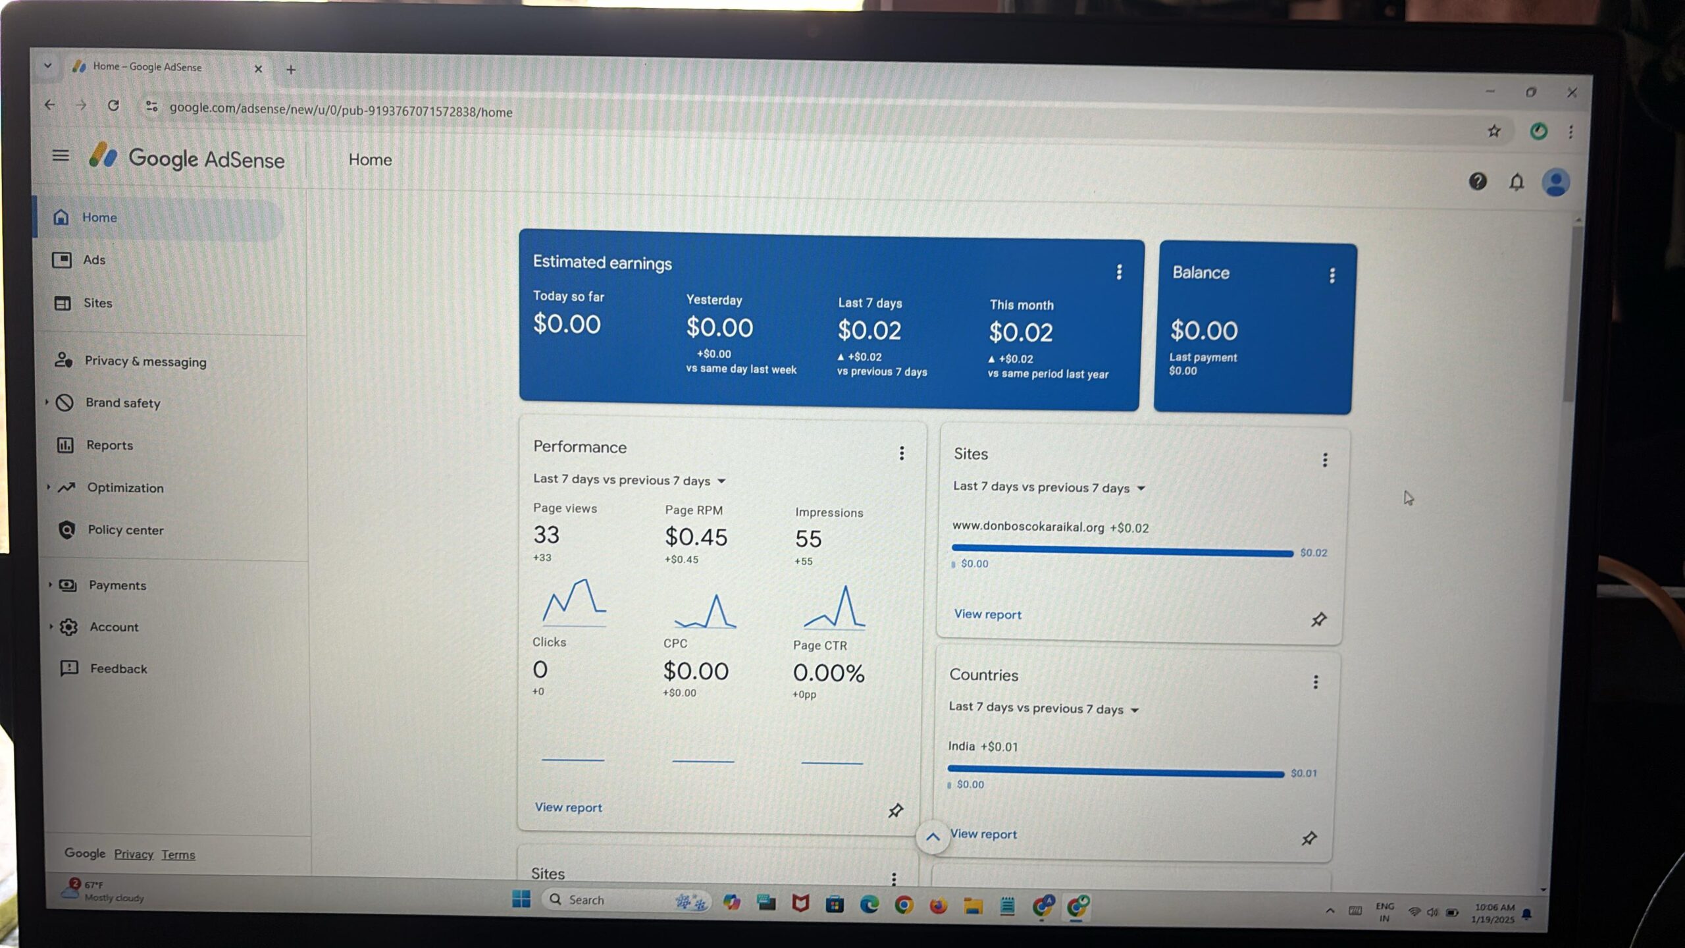This screenshot has height=948, width=1685.
Task: Open the tab search dropdown arrow
Action: click(47, 66)
